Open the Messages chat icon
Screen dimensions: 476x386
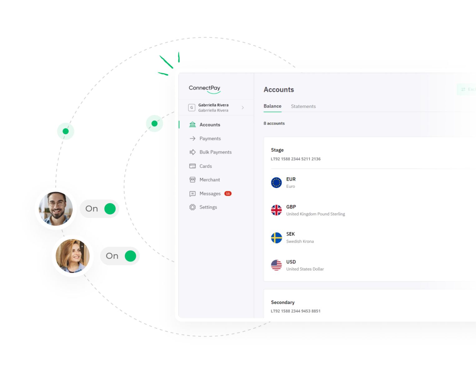pyautogui.click(x=192, y=194)
